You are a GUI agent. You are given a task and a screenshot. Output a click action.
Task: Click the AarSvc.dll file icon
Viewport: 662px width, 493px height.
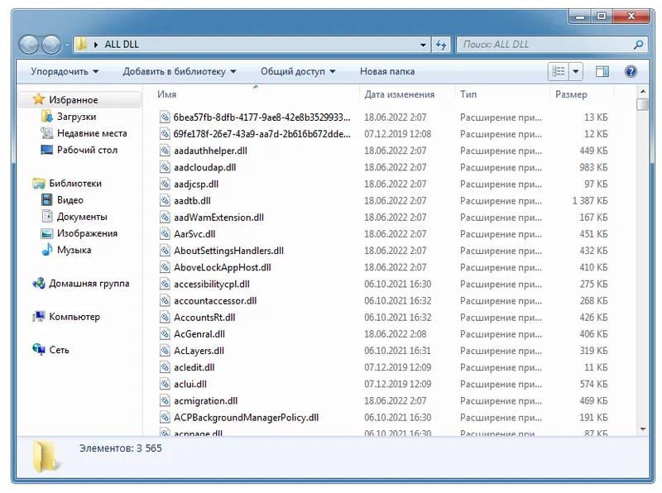[165, 233]
